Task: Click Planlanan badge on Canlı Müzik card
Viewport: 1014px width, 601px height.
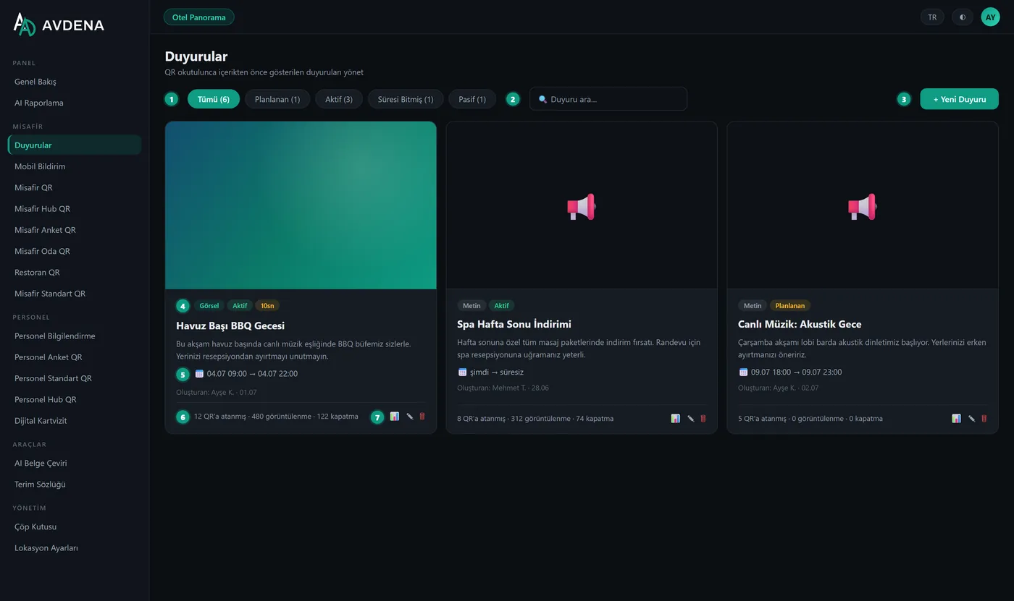Action: (789, 306)
